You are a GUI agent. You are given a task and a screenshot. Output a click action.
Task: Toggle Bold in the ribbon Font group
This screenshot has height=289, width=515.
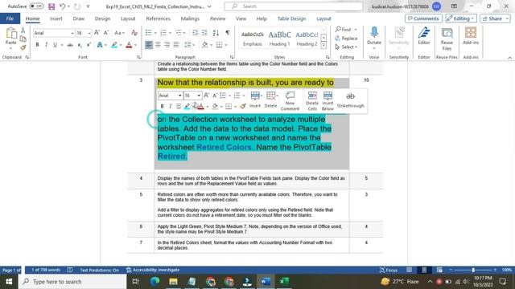37,45
